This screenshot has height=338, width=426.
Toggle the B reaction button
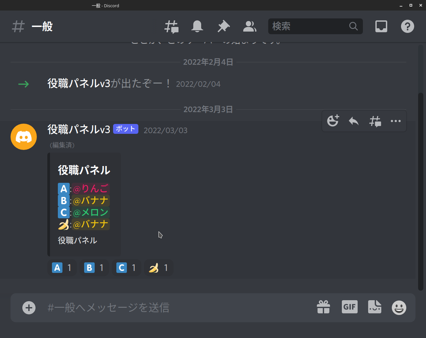94,268
